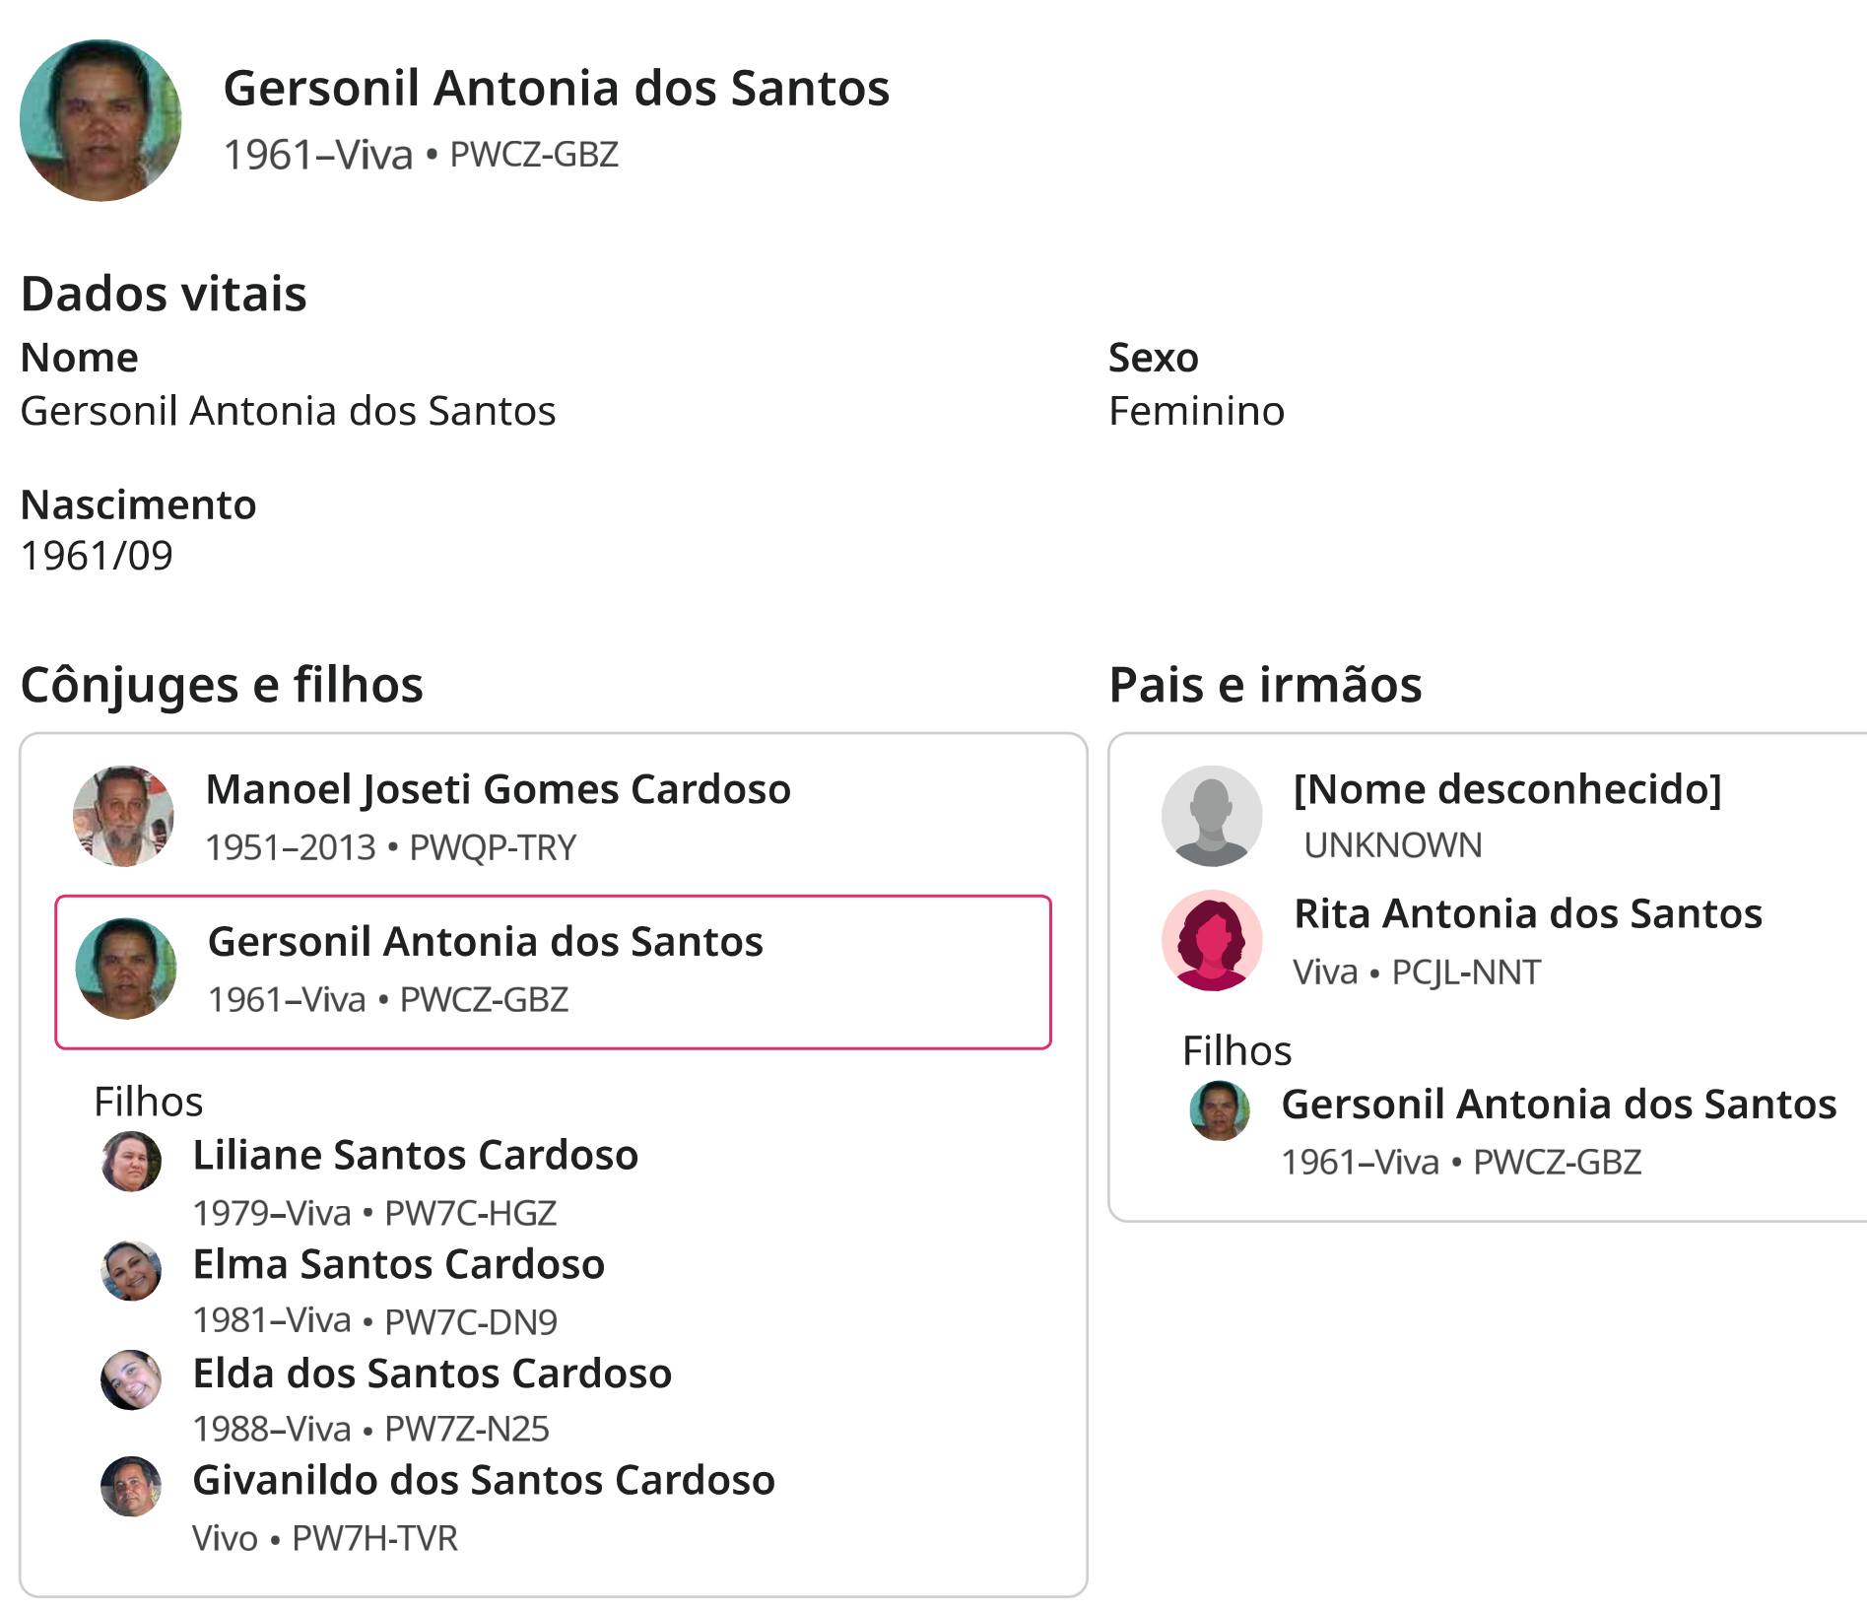Click Elda dos Santos Cardoso's photo

point(131,1379)
